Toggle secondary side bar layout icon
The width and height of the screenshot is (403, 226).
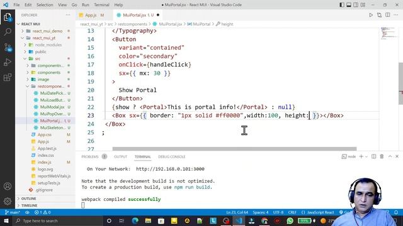point(356,5)
